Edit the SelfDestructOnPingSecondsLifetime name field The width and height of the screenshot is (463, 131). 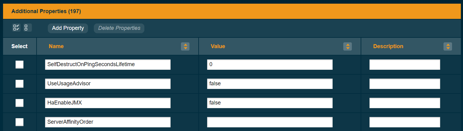[108, 65]
